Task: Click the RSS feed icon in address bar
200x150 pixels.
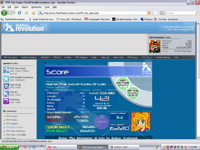Action: tap(149, 13)
